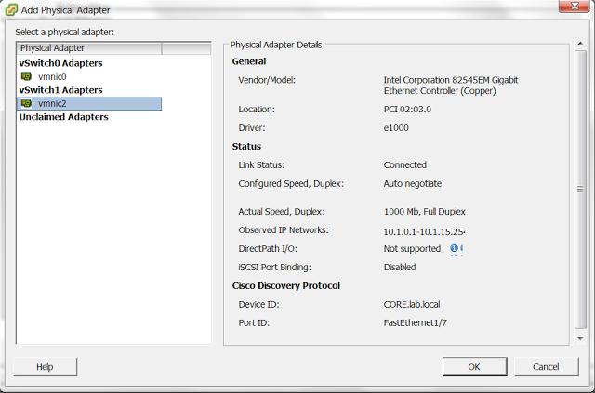Click the DirectPath I/O label
Image resolution: width=595 pixels, height=393 pixels.
click(268, 249)
